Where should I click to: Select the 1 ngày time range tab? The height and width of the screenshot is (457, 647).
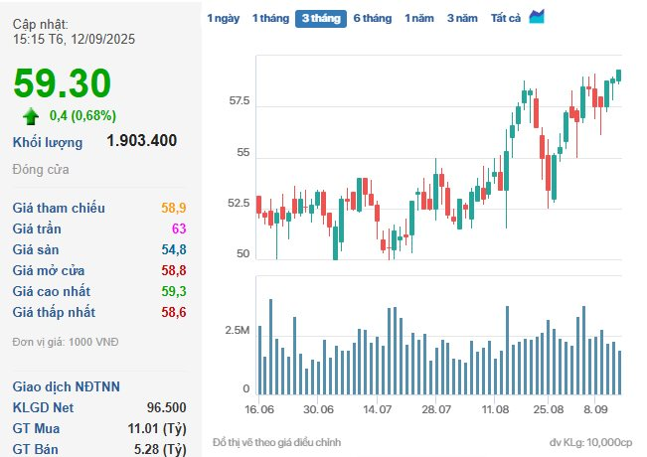click(223, 18)
